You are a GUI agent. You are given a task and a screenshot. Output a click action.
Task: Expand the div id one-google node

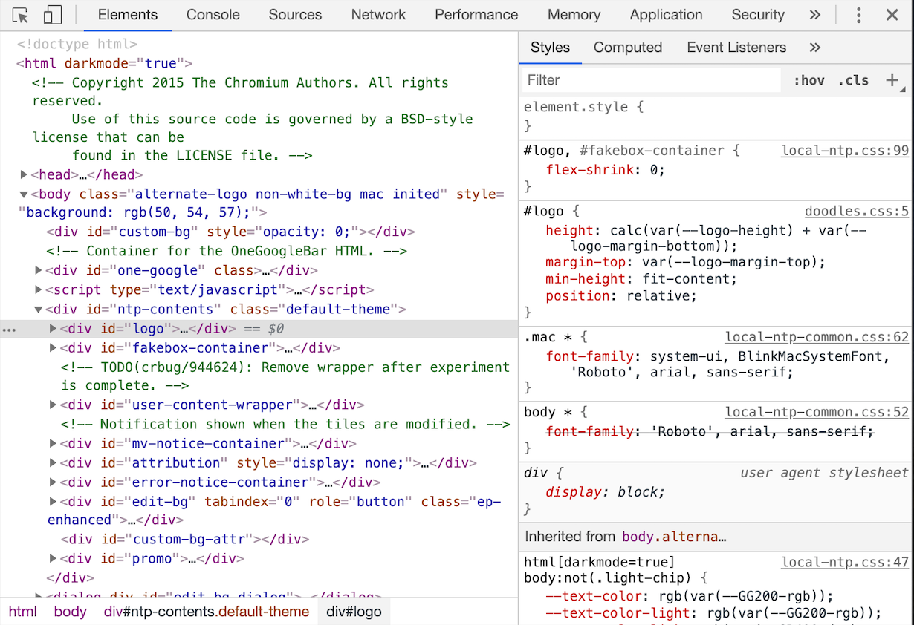(x=39, y=271)
